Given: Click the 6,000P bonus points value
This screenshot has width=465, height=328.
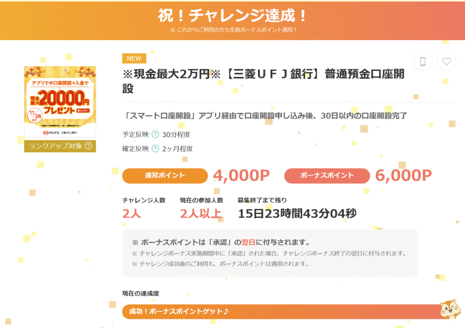Looking at the screenshot, I should [x=403, y=176].
